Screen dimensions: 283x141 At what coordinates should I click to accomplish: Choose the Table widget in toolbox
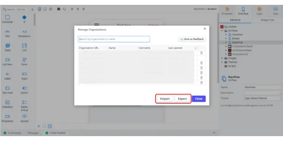pos(8,45)
